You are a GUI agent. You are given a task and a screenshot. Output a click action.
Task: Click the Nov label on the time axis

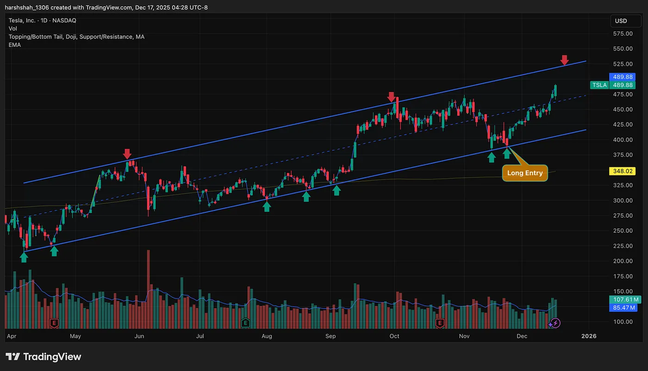(464, 336)
